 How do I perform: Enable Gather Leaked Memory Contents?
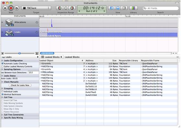pos(2,66)
